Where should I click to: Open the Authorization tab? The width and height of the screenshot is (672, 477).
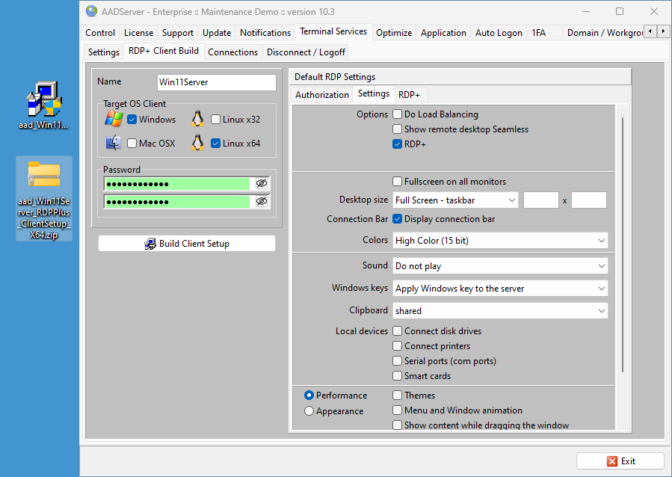(321, 94)
